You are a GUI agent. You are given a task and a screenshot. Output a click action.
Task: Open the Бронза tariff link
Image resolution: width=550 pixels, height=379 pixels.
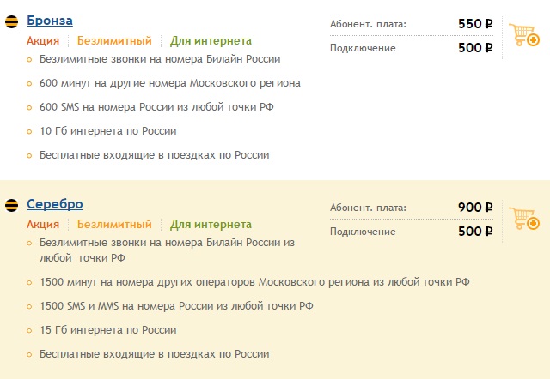pos(50,21)
